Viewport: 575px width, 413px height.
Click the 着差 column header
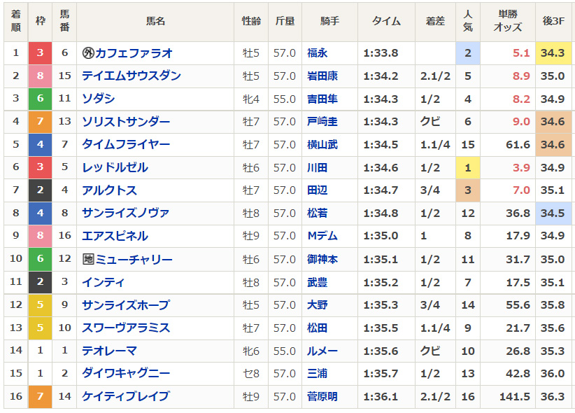click(435, 21)
